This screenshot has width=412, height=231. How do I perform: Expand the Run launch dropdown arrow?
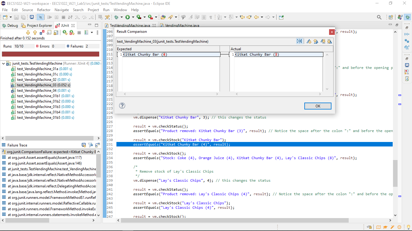pos(133,17)
